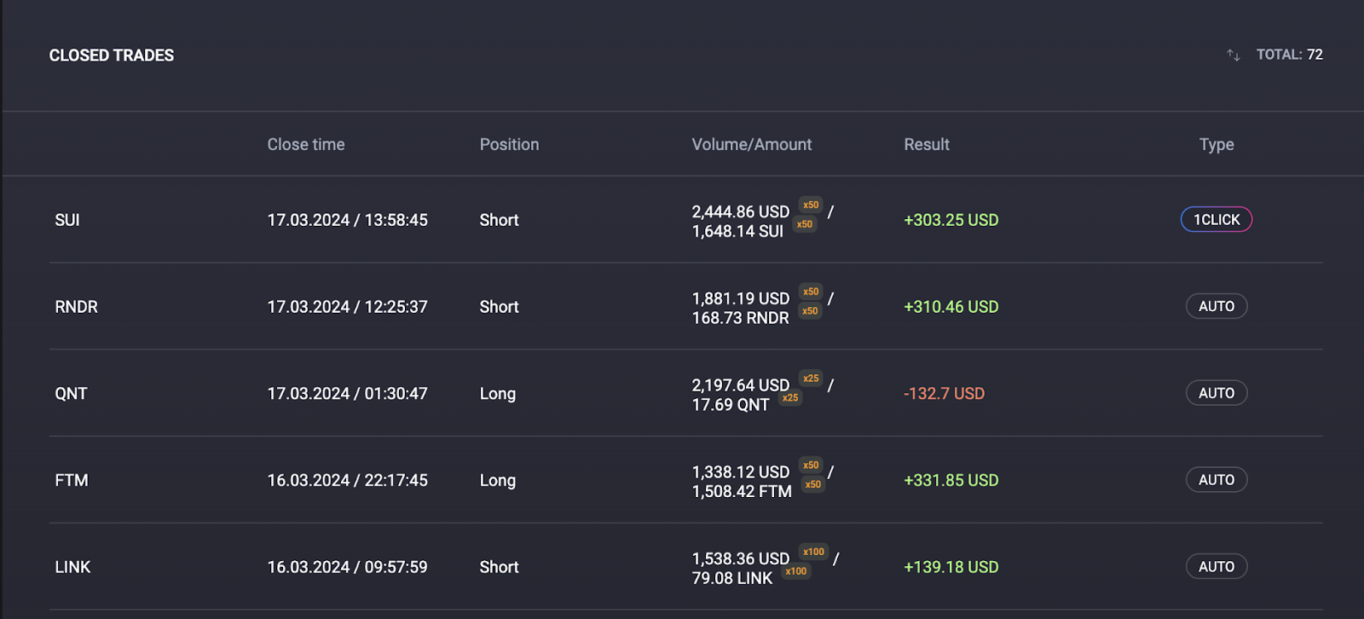
Task: Select the Volume/Amount column header
Action: 751,145
